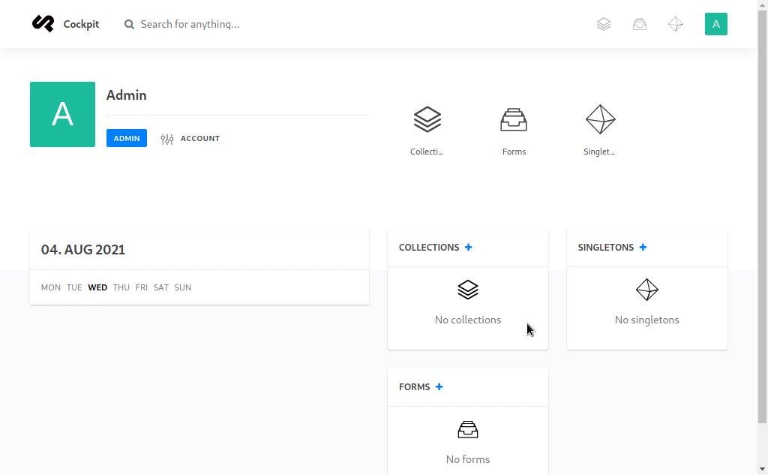Screen dimensions: 768x475
Task: Click the ADMIN badge button
Action: coord(126,138)
